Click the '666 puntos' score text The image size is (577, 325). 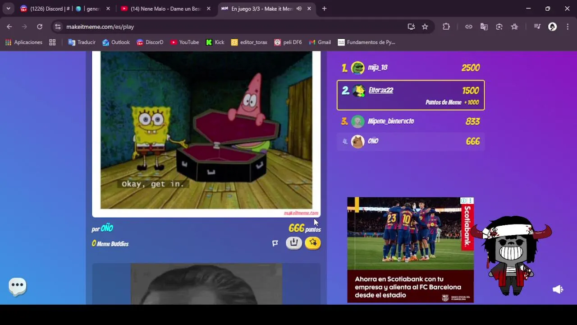point(305,228)
